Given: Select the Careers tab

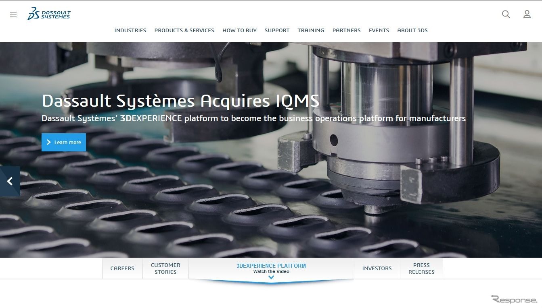Looking at the screenshot, I should click(122, 269).
